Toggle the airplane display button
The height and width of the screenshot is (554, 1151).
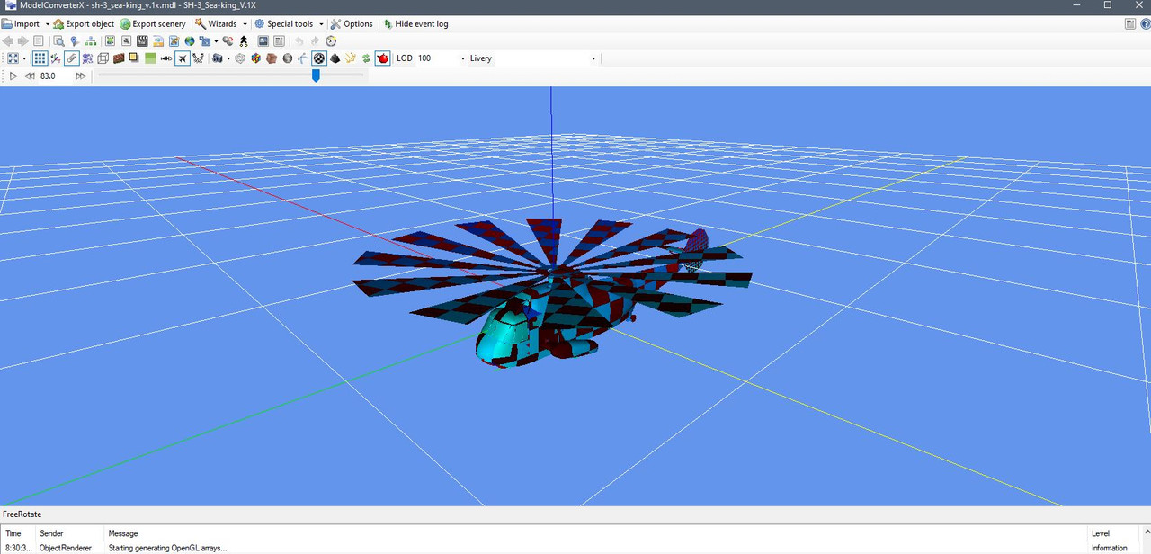coord(183,58)
